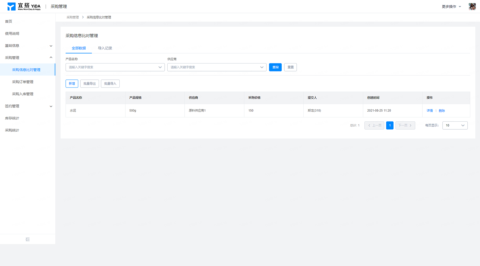Click the YiDA logo icon

(x=11, y=7)
